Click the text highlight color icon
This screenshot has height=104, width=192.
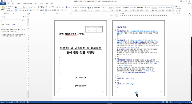click(34, 10)
